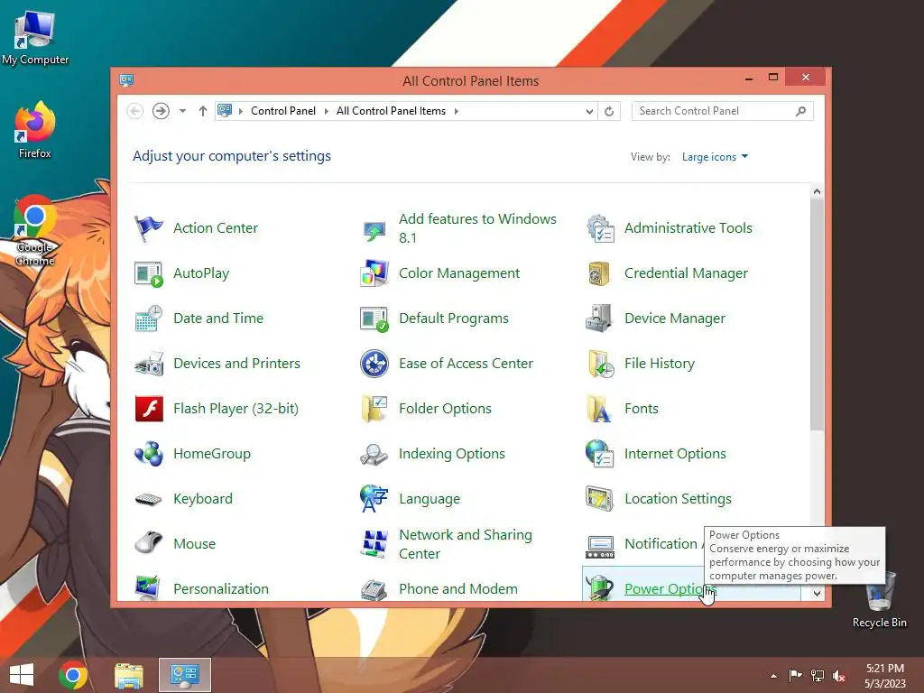Open File Explorer from the taskbar
This screenshot has height=693, width=924.
click(128, 675)
